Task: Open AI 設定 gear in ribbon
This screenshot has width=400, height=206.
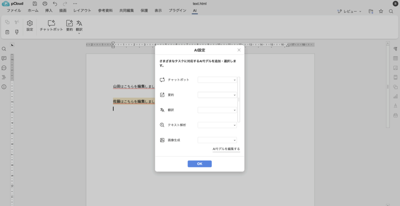Action: click(30, 26)
